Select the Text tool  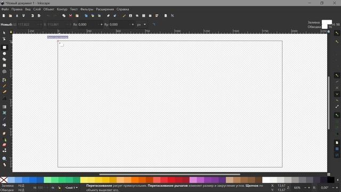(x=4, y=98)
